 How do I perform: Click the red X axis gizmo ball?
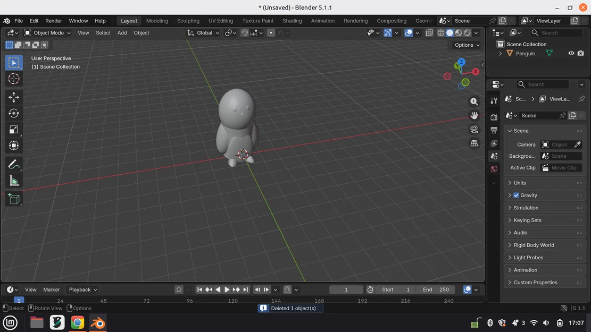point(475,72)
